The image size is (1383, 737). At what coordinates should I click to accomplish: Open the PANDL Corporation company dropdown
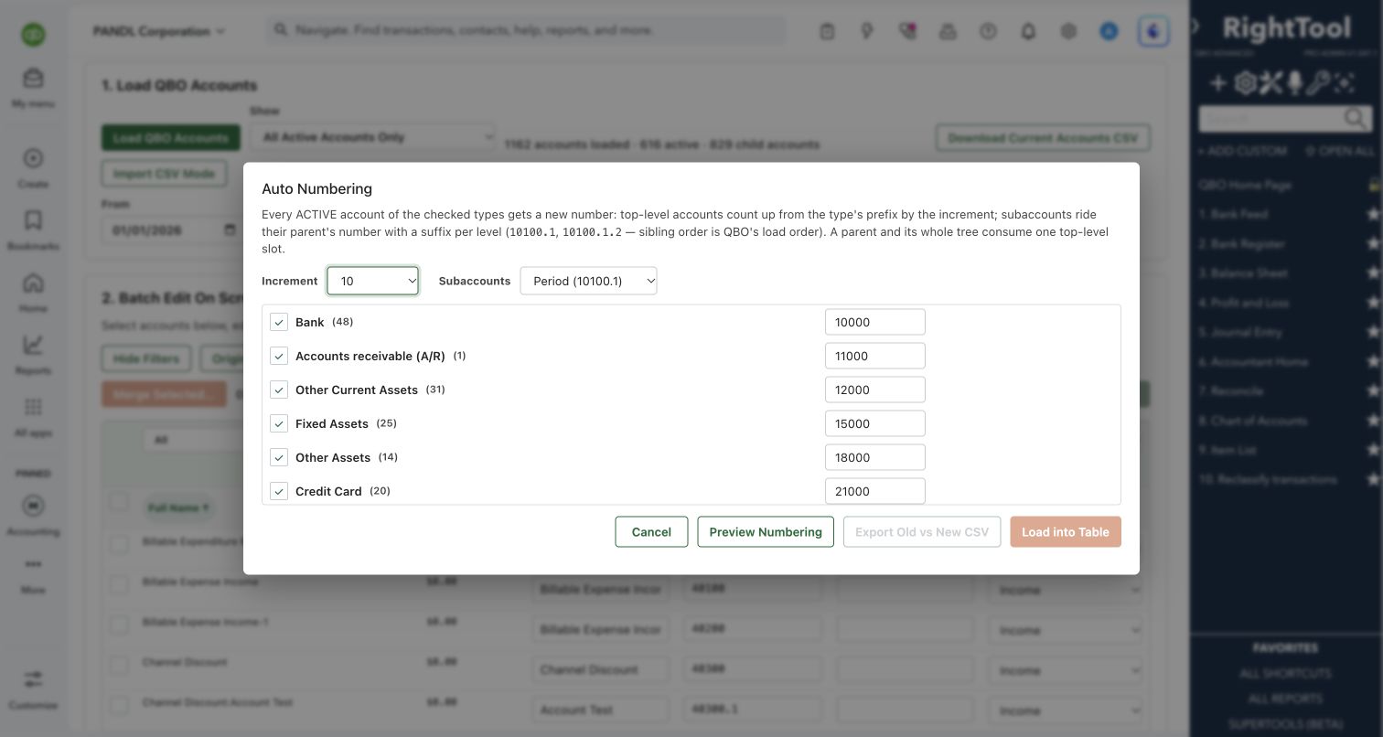click(159, 31)
